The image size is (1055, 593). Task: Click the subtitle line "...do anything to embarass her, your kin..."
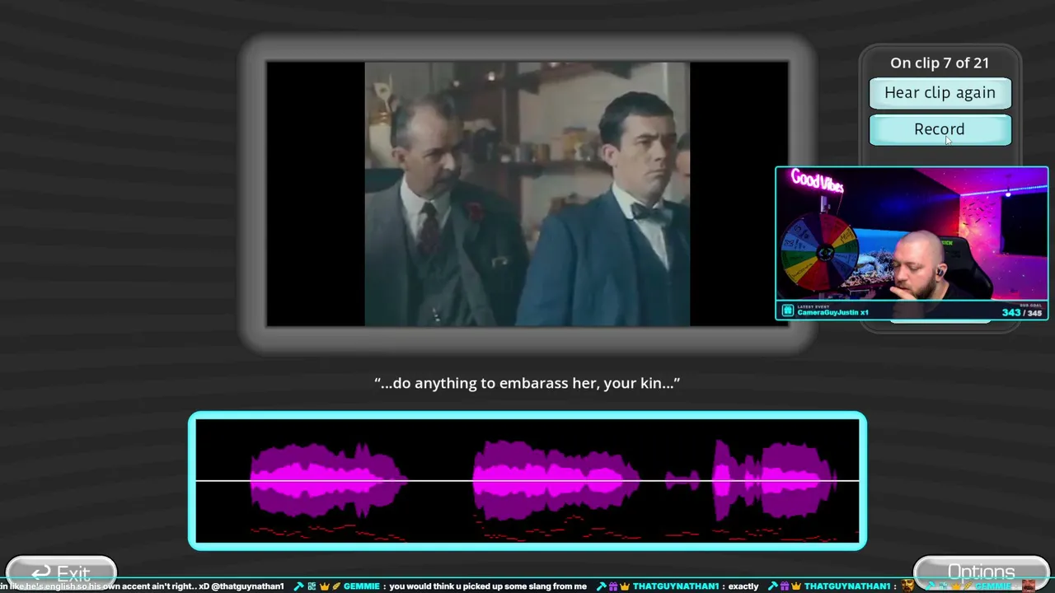click(x=527, y=383)
